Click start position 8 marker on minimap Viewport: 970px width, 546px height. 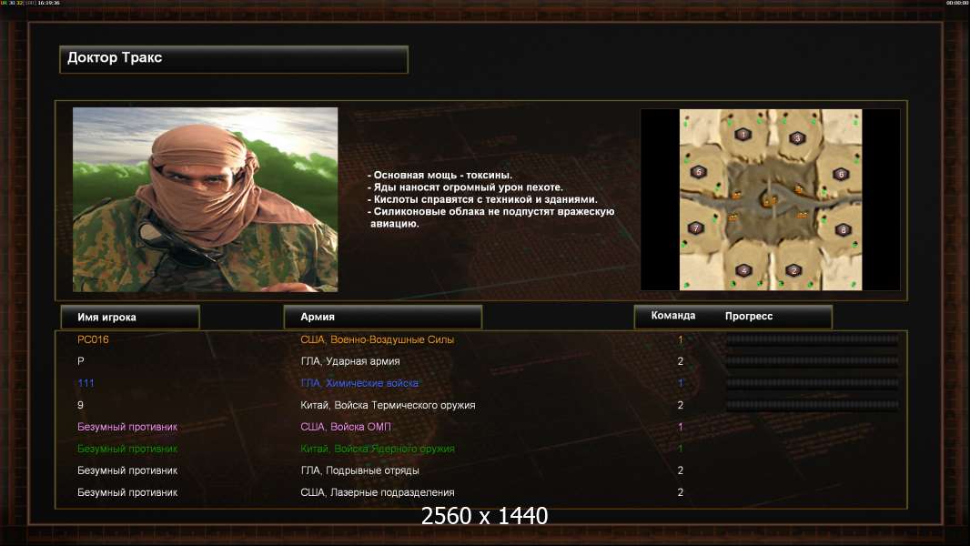[x=843, y=230]
